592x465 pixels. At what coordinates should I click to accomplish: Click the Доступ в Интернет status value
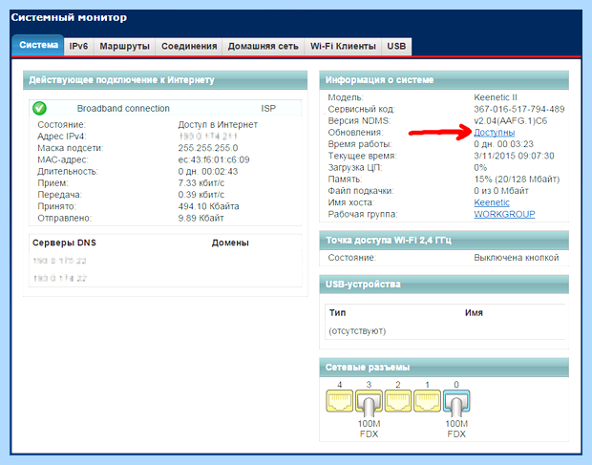[x=218, y=124]
